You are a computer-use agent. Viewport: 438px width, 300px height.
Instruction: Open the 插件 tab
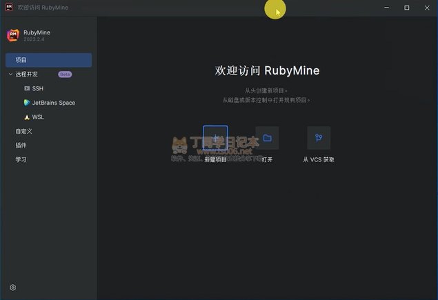[21, 146]
